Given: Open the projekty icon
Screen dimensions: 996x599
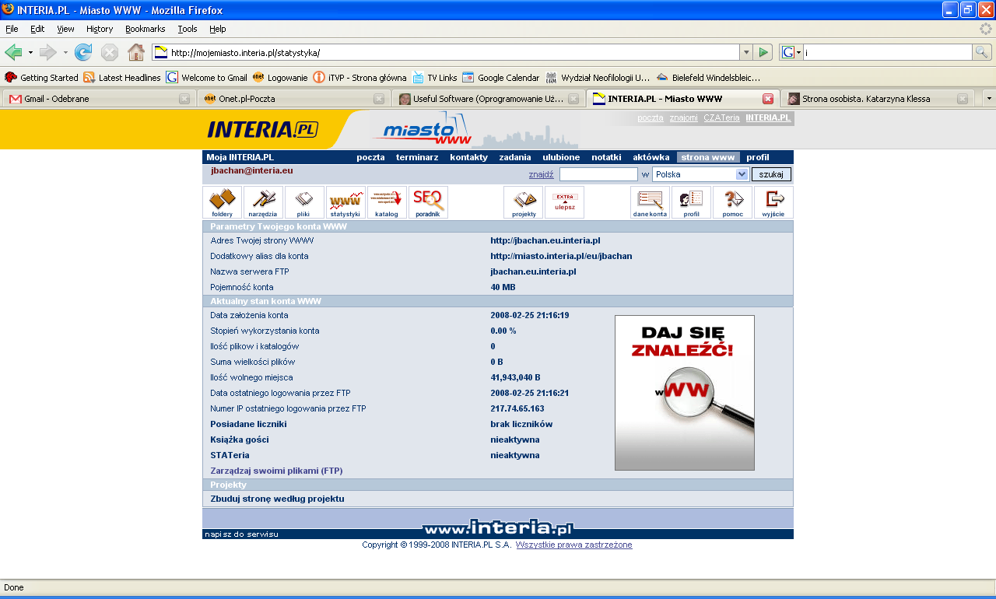Looking at the screenshot, I should [x=523, y=202].
